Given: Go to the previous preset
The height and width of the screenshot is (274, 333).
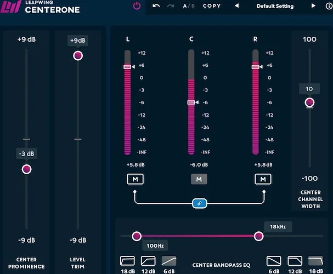Looking at the screenshot, I should 236,6.
